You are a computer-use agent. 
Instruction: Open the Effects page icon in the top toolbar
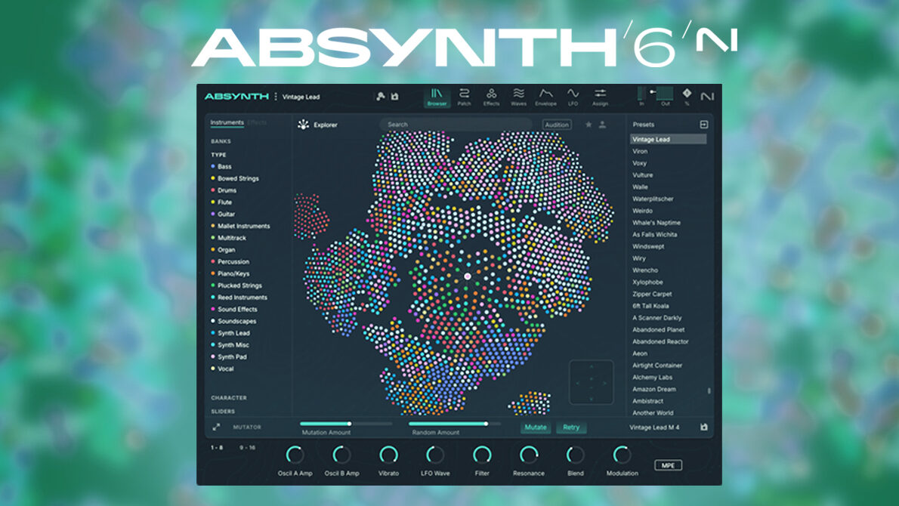pyautogui.click(x=491, y=96)
